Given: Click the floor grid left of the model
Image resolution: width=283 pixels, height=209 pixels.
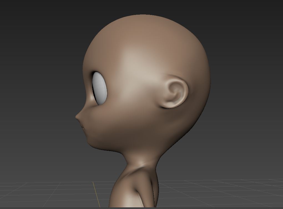Looking at the screenshot, I should coord(42,194).
